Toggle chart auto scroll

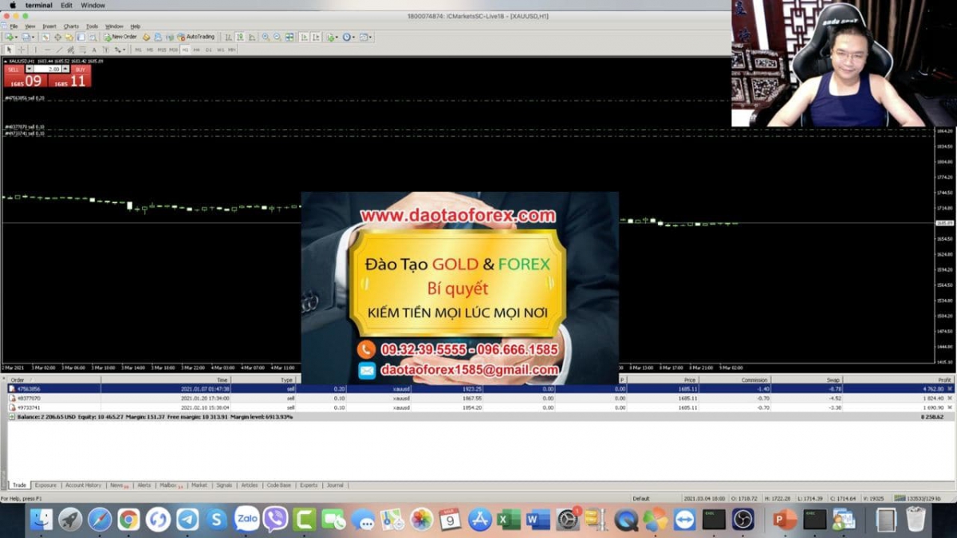305,37
